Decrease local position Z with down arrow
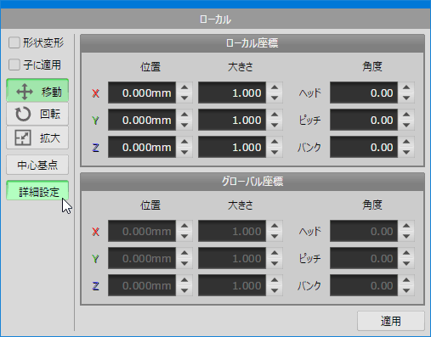431x337 pixels. pos(184,153)
